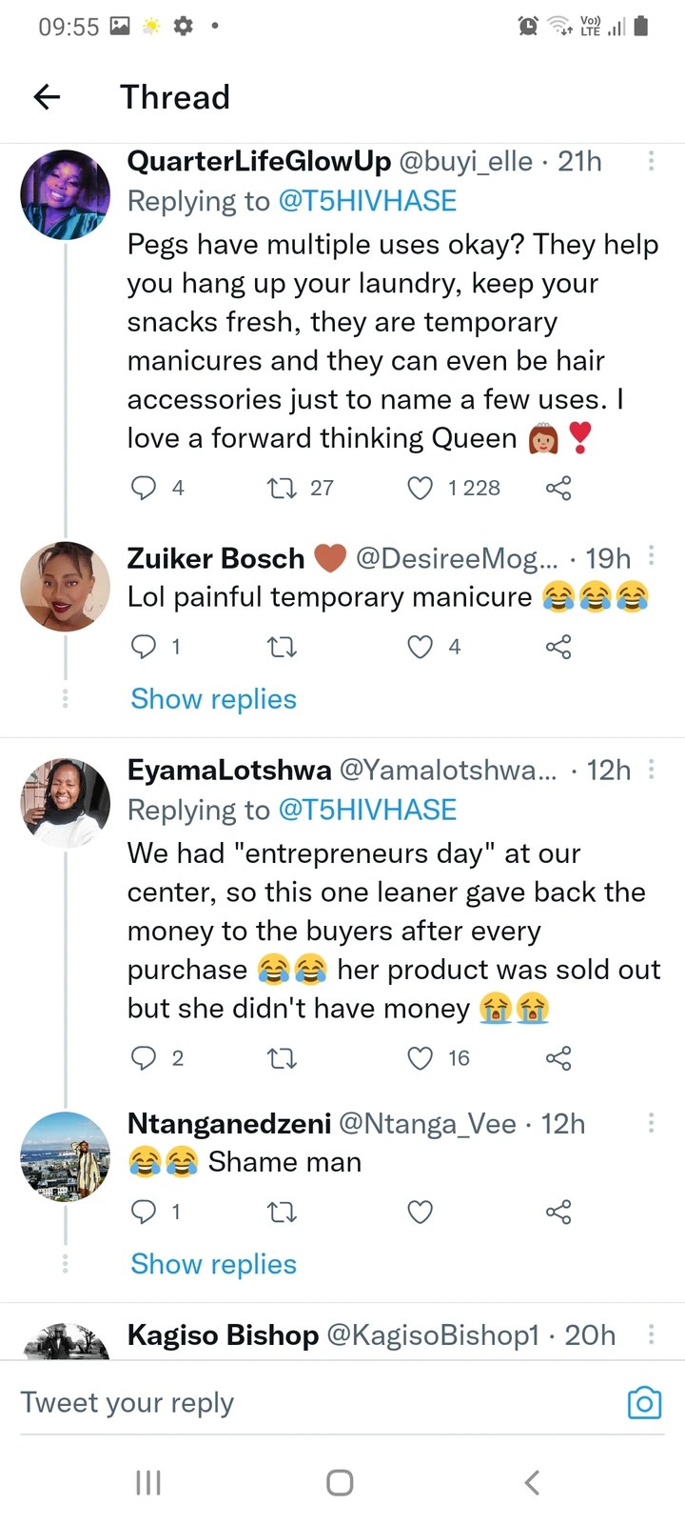Share the QuarterLifeGlowUp tweet
The height and width of the screenshot is (1524, 685).
coord(558,489)
